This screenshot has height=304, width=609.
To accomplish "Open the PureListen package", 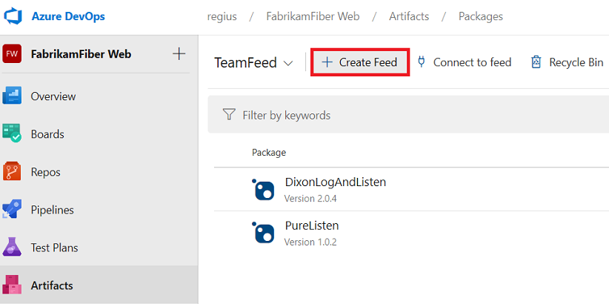I will pos(311,225).
